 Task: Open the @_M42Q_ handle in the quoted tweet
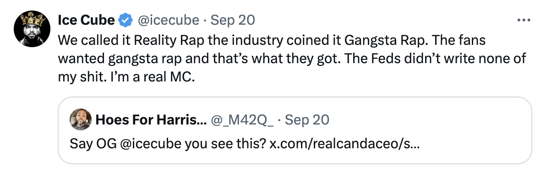pyautogui.click(x=242, y=120)
